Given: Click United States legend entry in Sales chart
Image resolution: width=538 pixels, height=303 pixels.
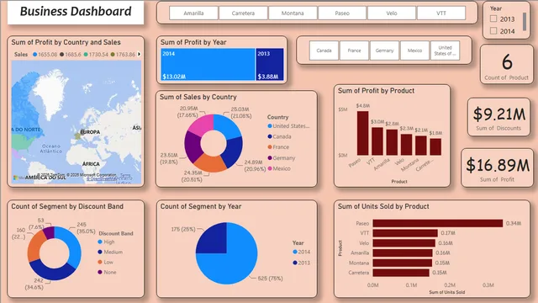Looking at the screenshot, I should coord(288,126).
